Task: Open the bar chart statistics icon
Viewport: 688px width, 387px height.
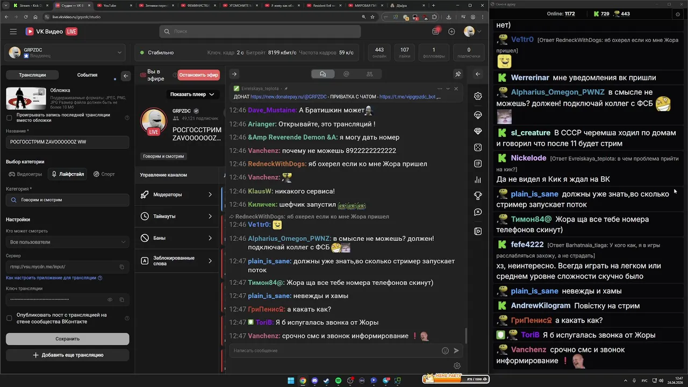Action: tap(478, 180)
